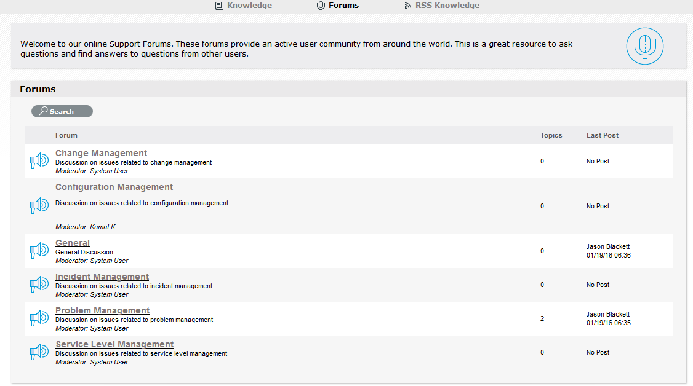Screen dimensions: 693x386
Task: Click megaphone icon beside Configuration Management forum
Action: 39,206
